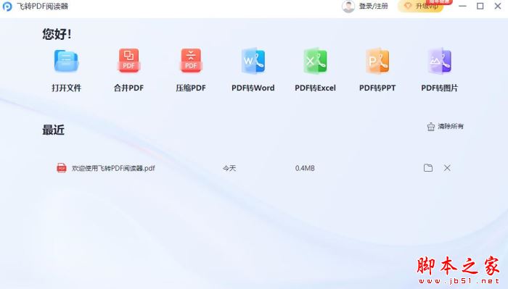Click the red PDF file icon in recent list
The height and width of the screenshot is (289, 508).
point(62,168)
